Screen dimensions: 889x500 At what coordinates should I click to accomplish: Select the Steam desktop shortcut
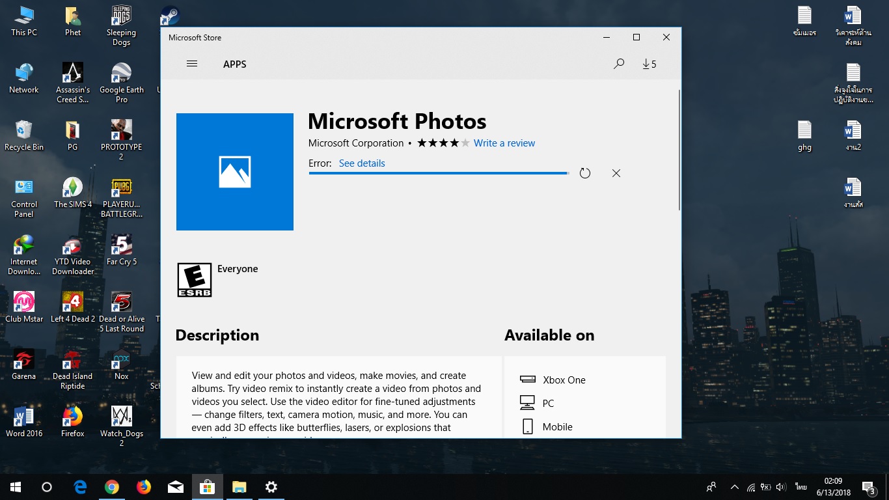[x=170, y=16]
